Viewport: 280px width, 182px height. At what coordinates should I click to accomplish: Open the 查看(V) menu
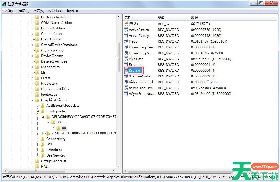[x=39, y=11]
